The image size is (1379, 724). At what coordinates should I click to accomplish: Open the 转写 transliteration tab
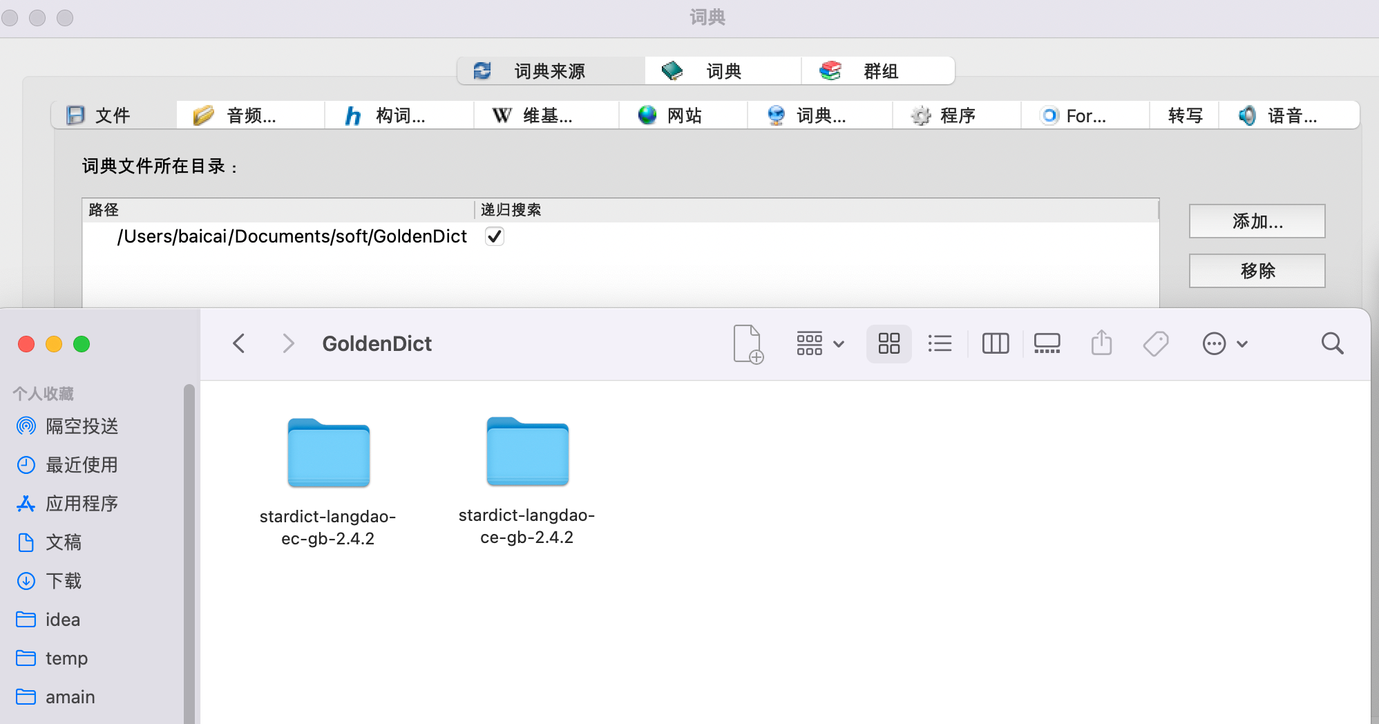1185,115
